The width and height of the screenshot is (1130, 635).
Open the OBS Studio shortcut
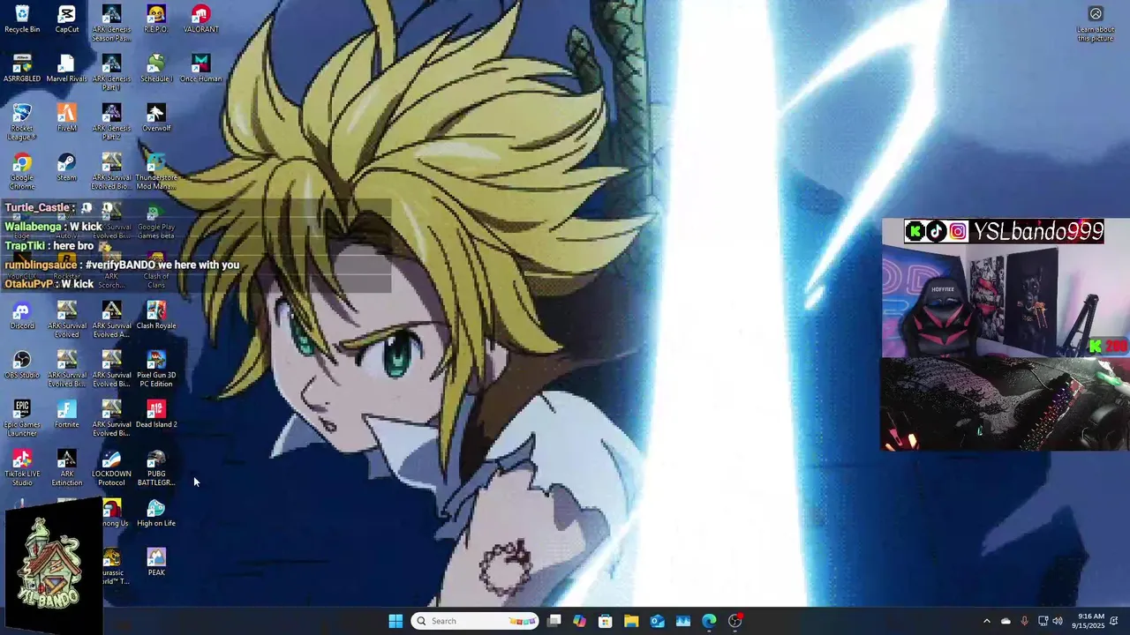click(22, 365)
